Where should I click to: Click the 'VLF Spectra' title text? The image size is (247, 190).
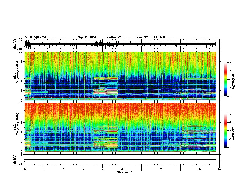tap(35, 37)
